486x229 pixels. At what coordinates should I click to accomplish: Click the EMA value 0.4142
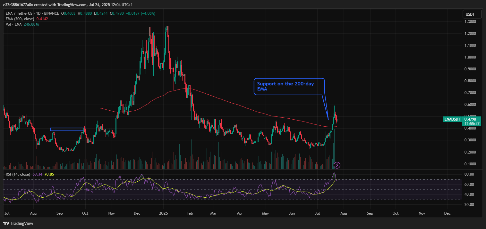pyautogui.click(x=42, y=19)
